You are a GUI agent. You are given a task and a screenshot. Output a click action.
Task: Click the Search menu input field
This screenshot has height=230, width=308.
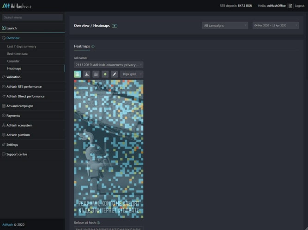(32, 17)
